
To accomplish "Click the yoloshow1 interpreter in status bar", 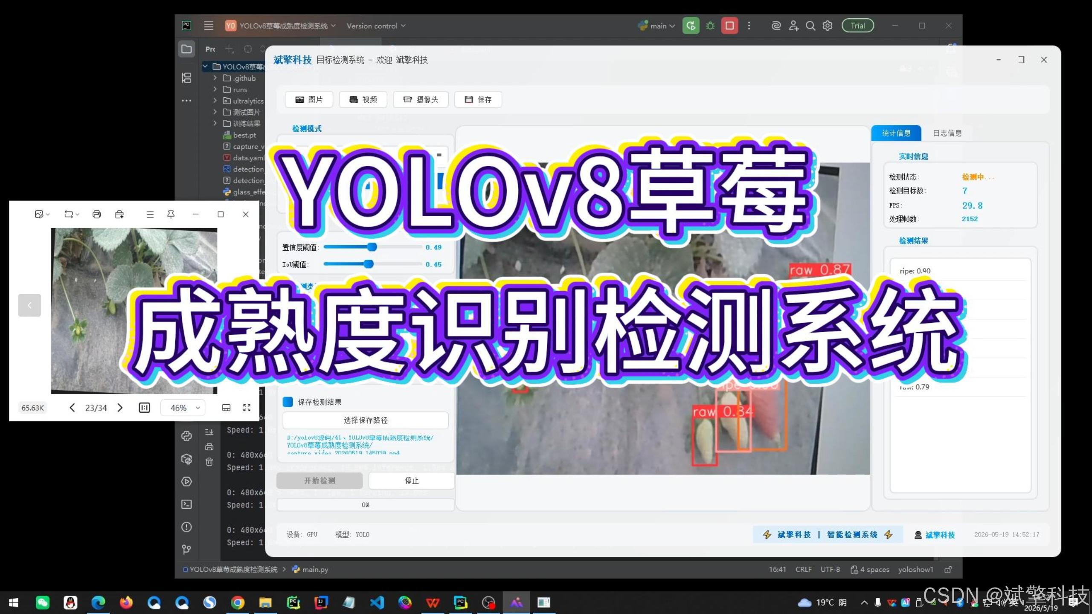I will coord(915,569).
